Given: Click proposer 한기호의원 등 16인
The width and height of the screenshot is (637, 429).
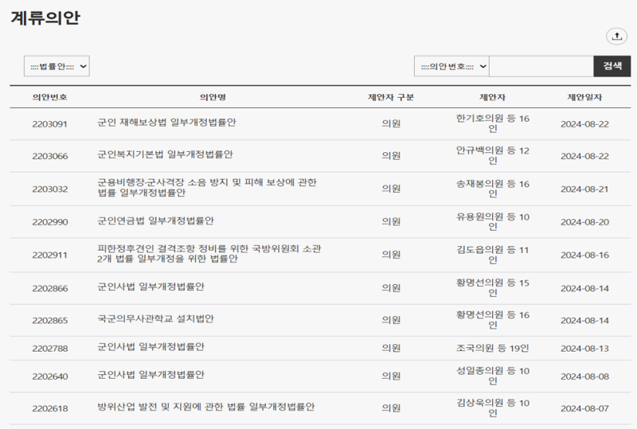Looking at the screenshot, I should pos(492,123).
